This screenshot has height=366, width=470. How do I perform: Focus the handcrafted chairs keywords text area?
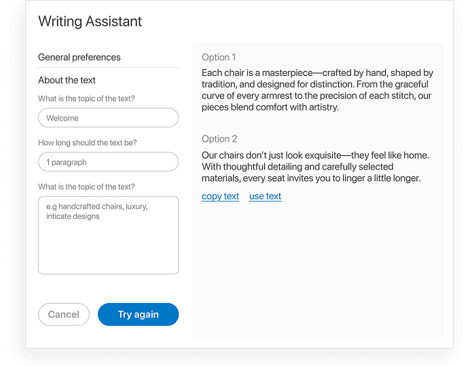[108, 235]
